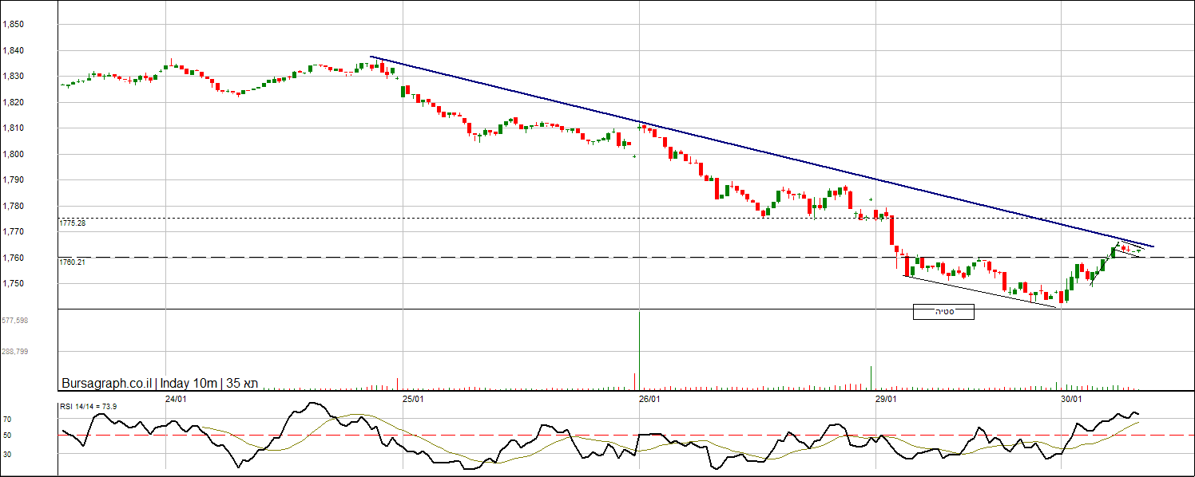1195x477 pixels.
Task: Select the 24/01 date marker
Action: pyautogui.click(x=176, y=399)
